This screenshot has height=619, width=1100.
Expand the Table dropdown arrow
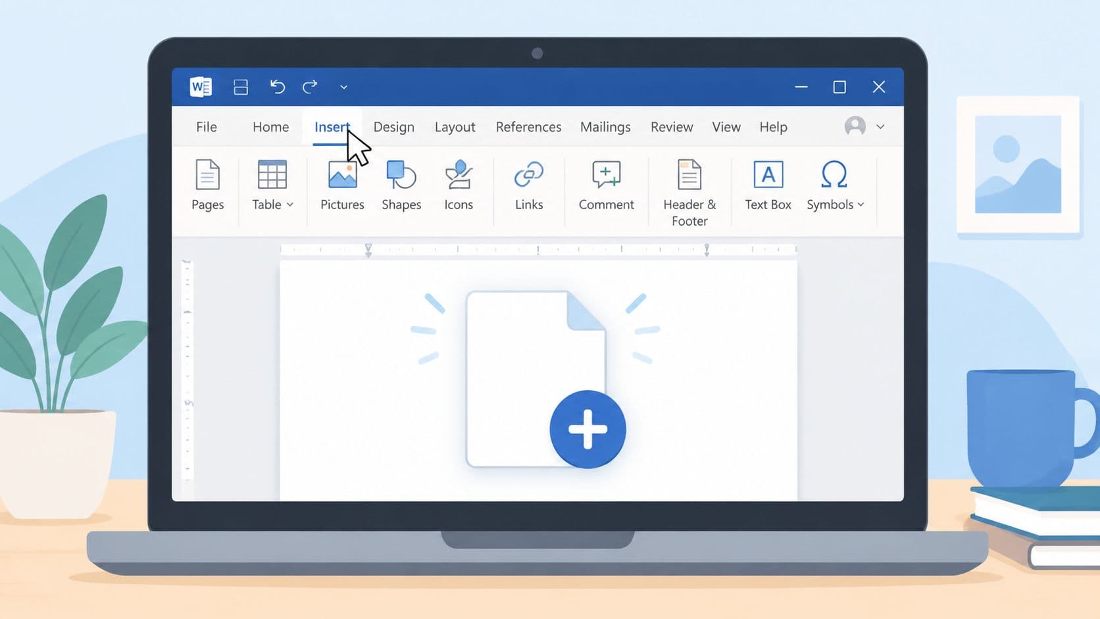(289, 205)
